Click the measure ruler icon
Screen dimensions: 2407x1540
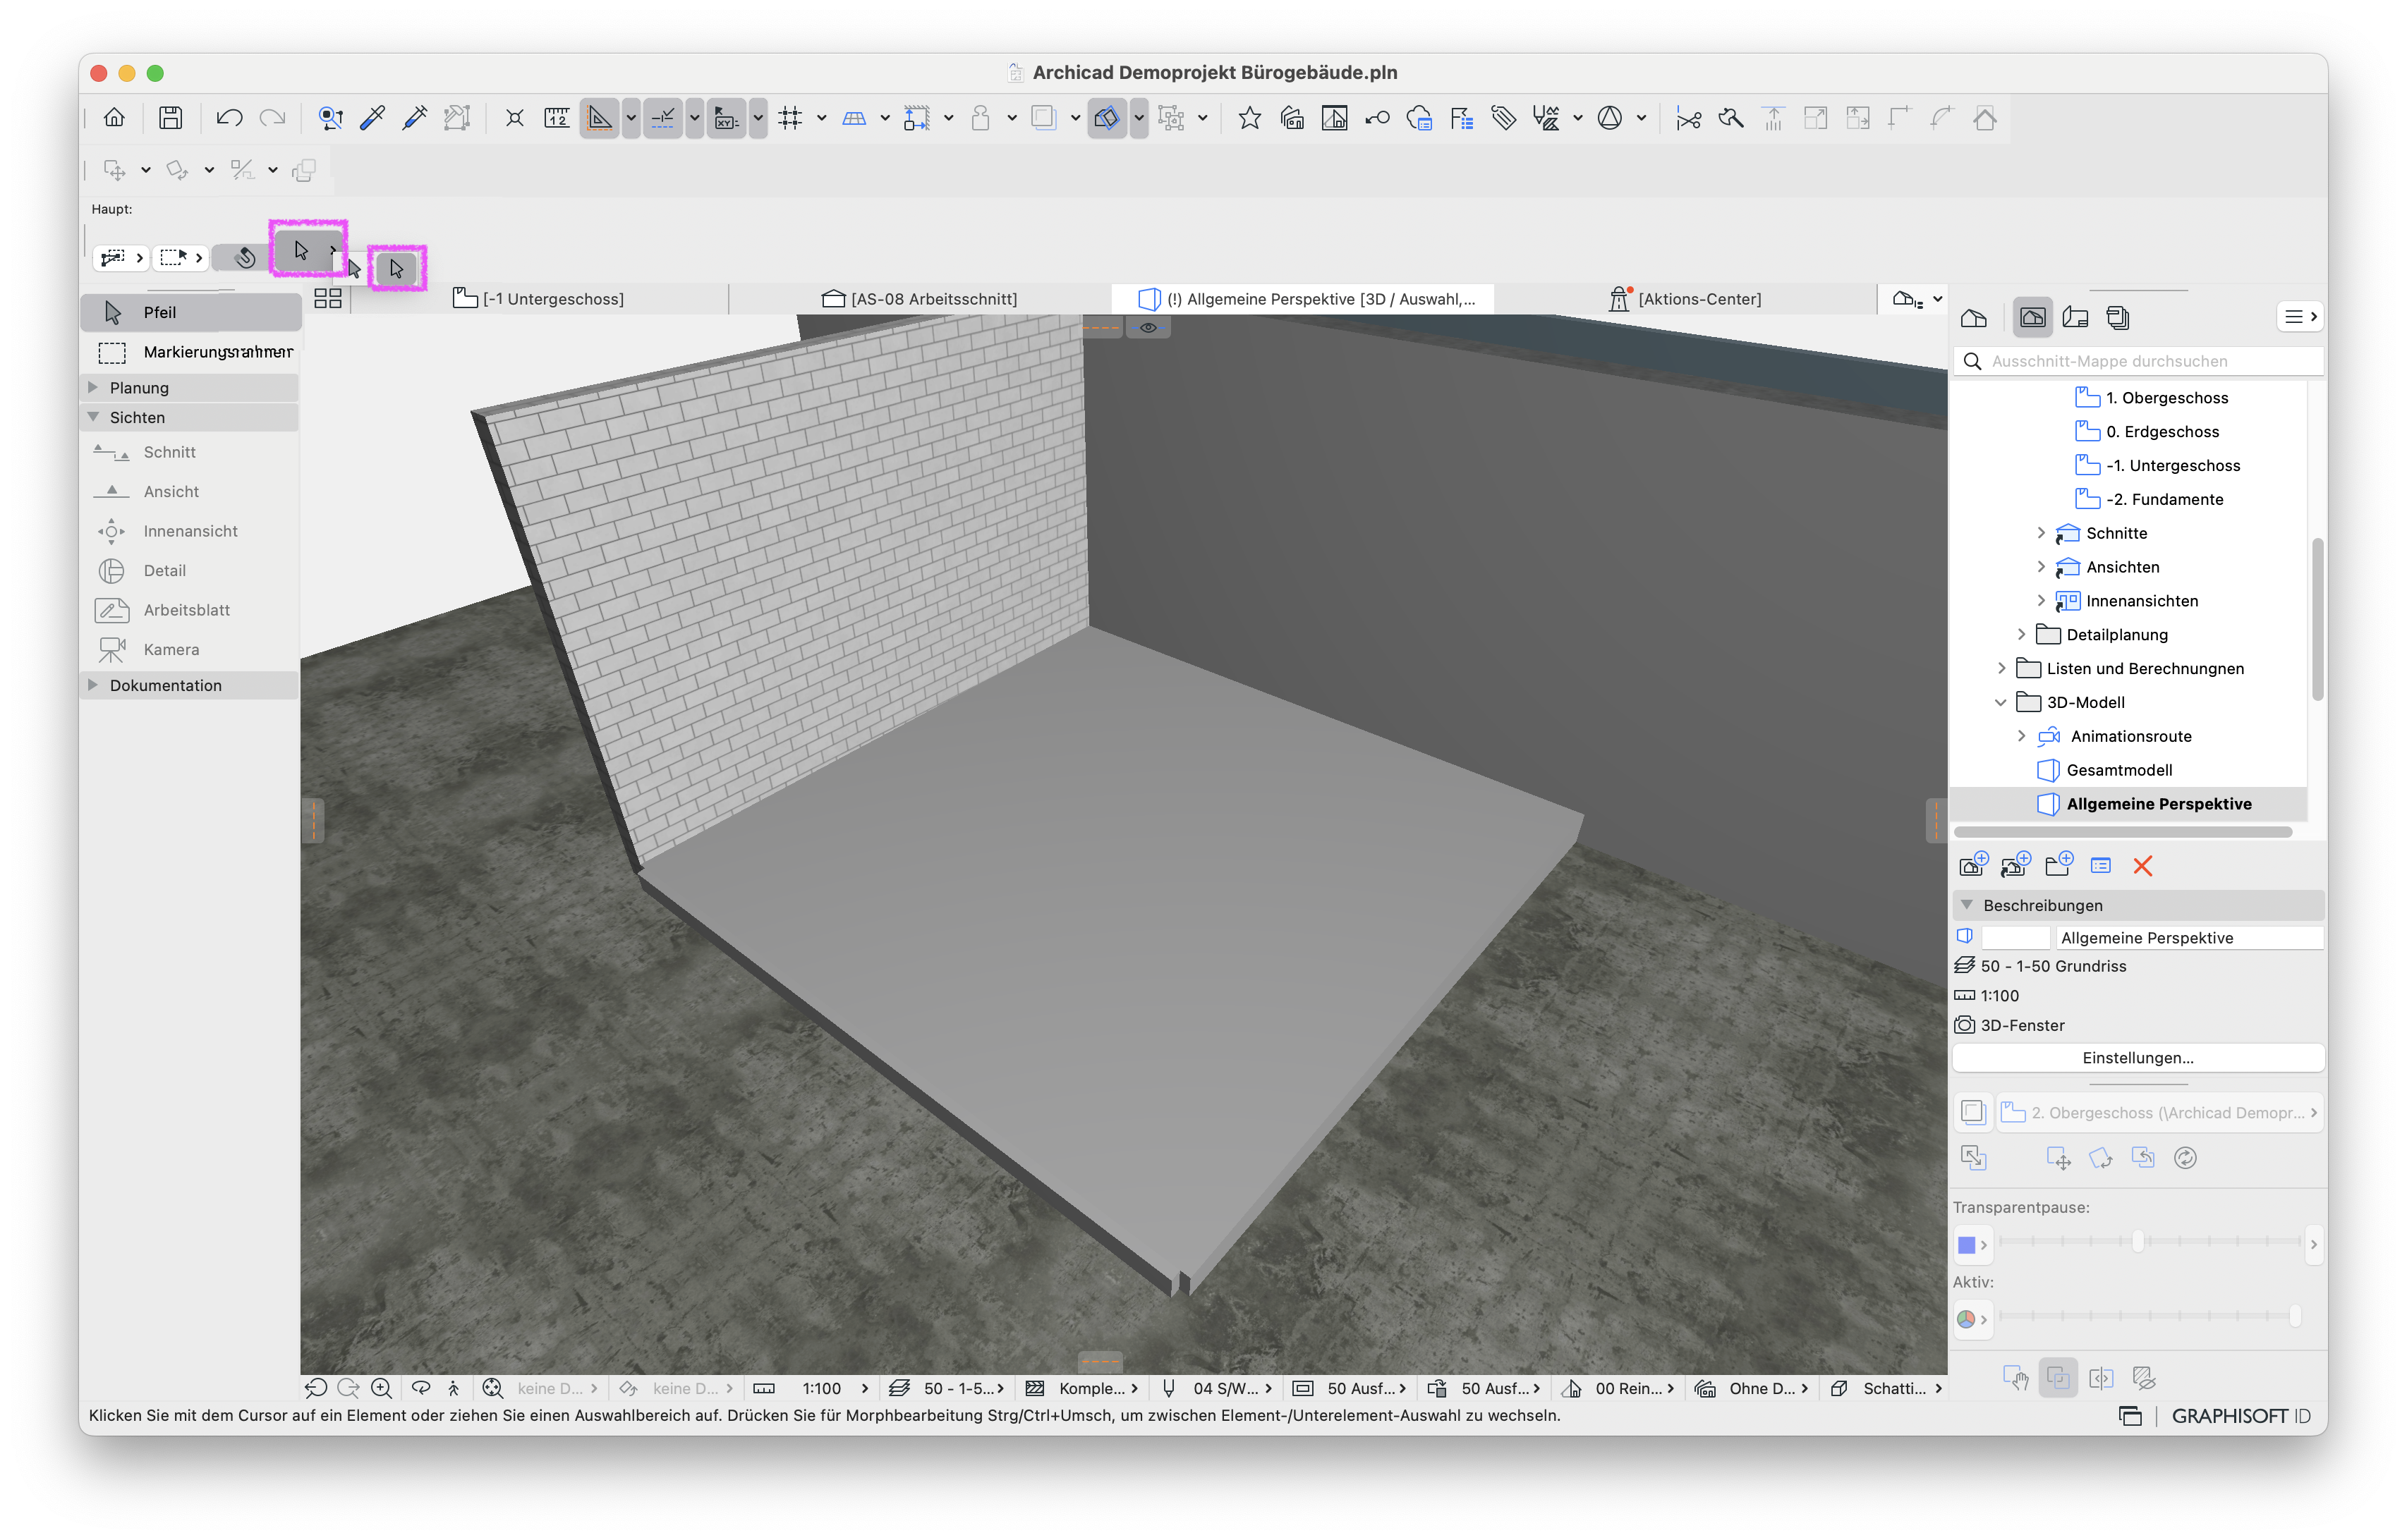click(557, 118)
